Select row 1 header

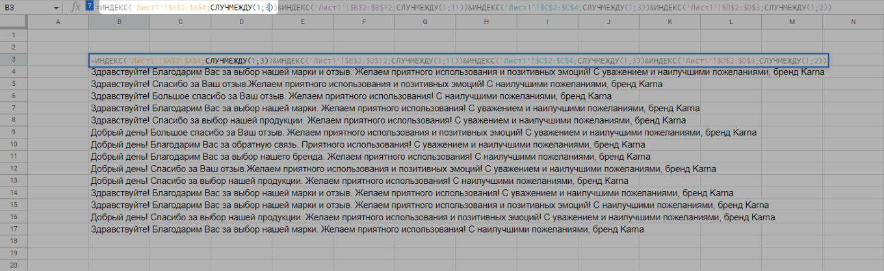14,35
